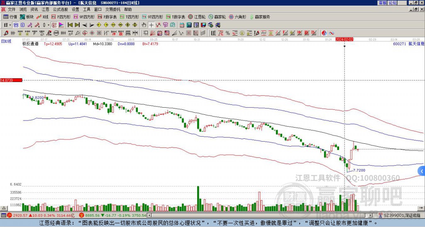Open 赢家服务 with dollar icon

click(x=260, y=17)
